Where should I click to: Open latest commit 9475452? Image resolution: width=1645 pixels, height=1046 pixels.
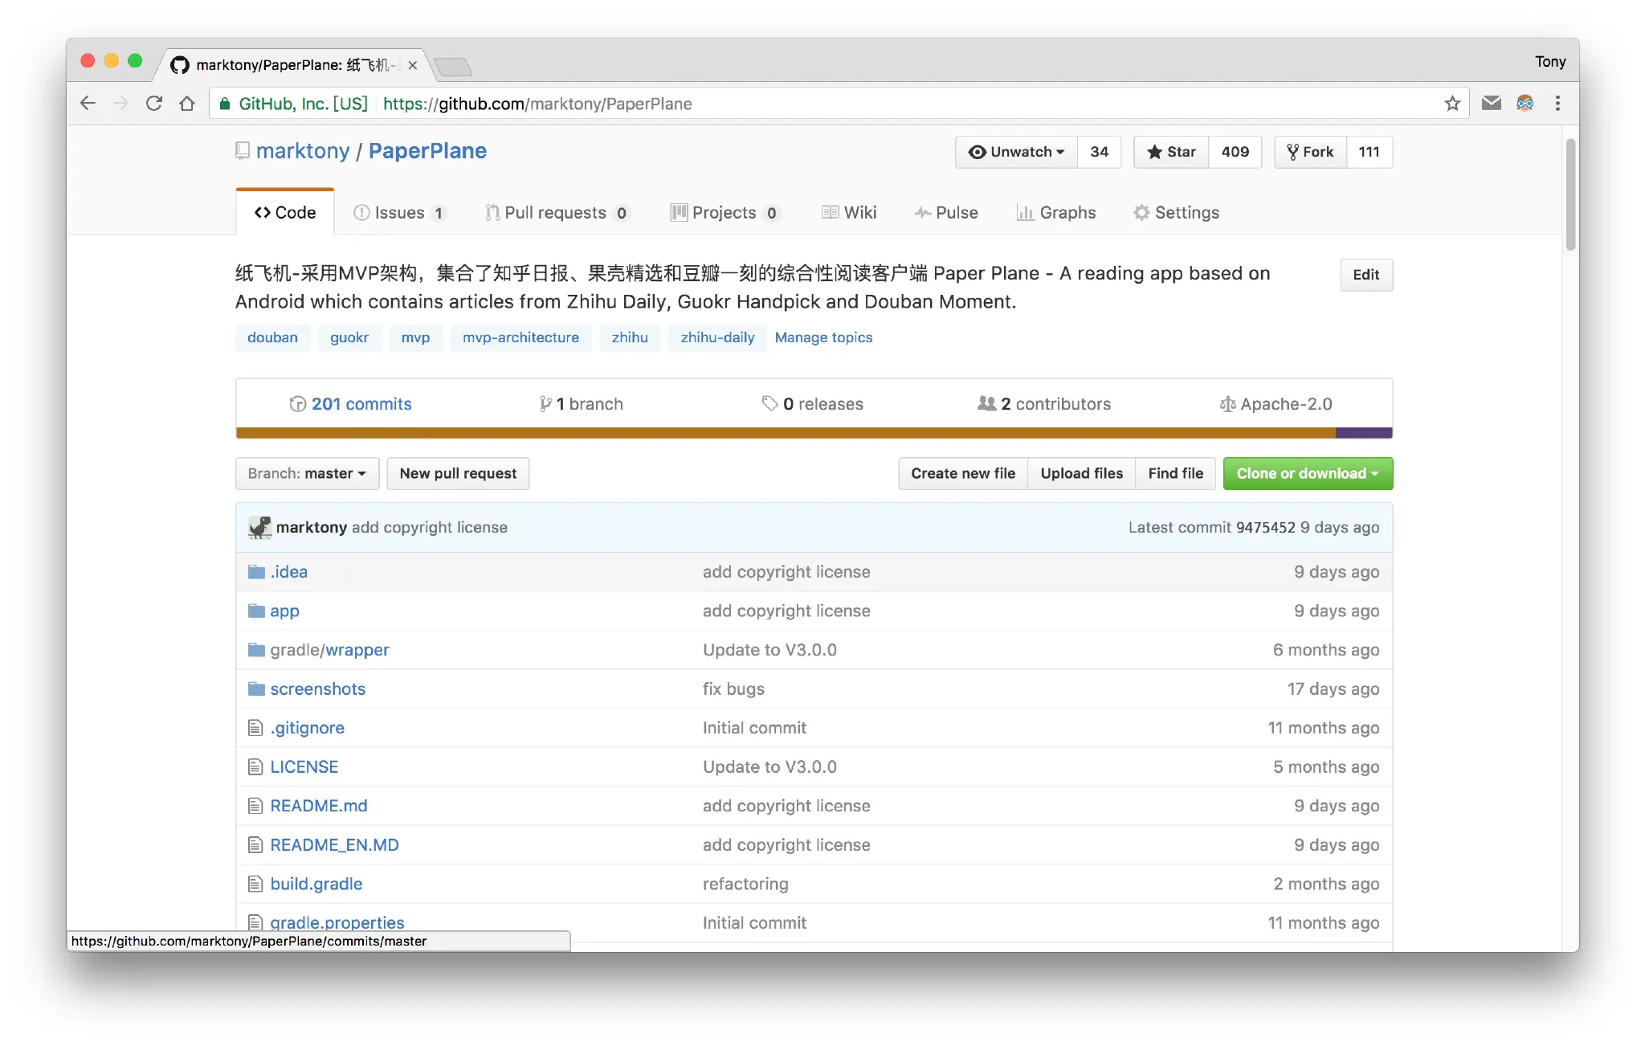1265,527
